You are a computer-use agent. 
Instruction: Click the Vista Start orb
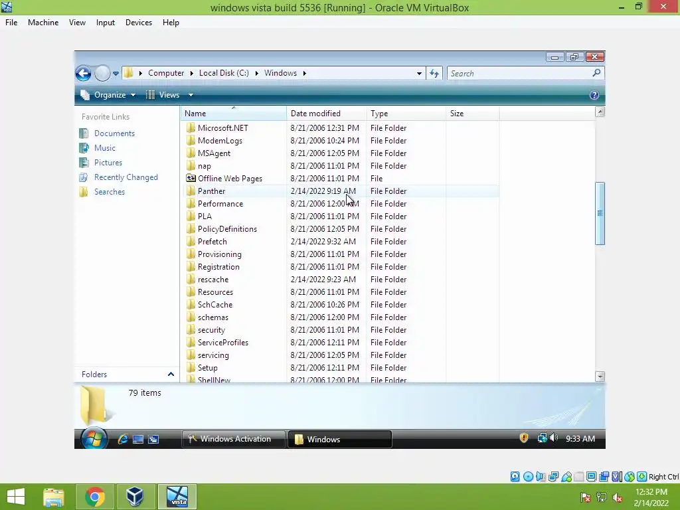click(93, 438)
